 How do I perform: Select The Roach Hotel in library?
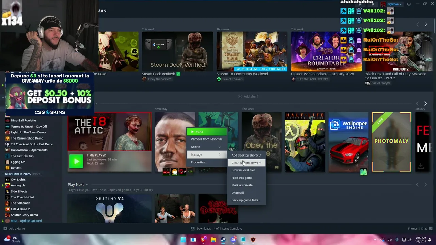click(x=22, y=197)
